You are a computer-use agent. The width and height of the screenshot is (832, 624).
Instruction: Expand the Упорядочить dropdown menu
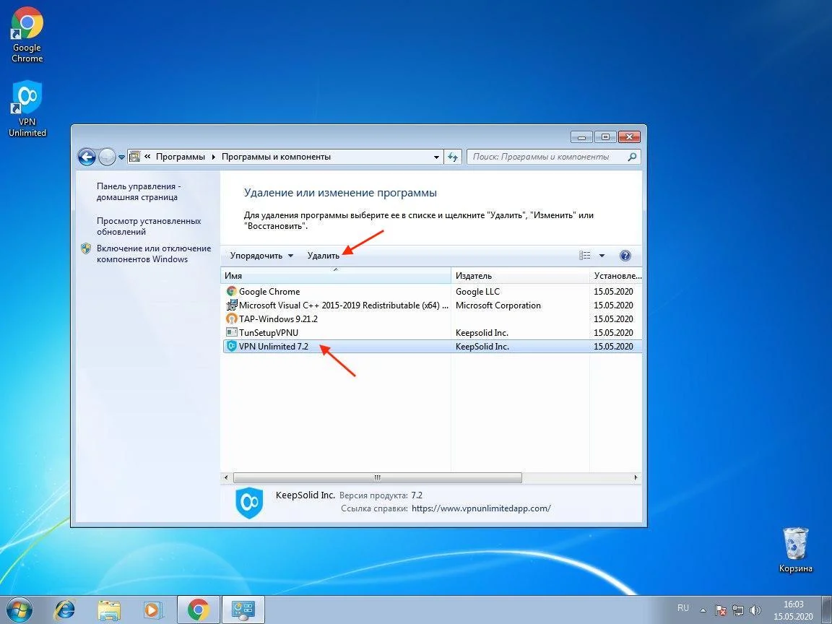[x=261, y=256]
